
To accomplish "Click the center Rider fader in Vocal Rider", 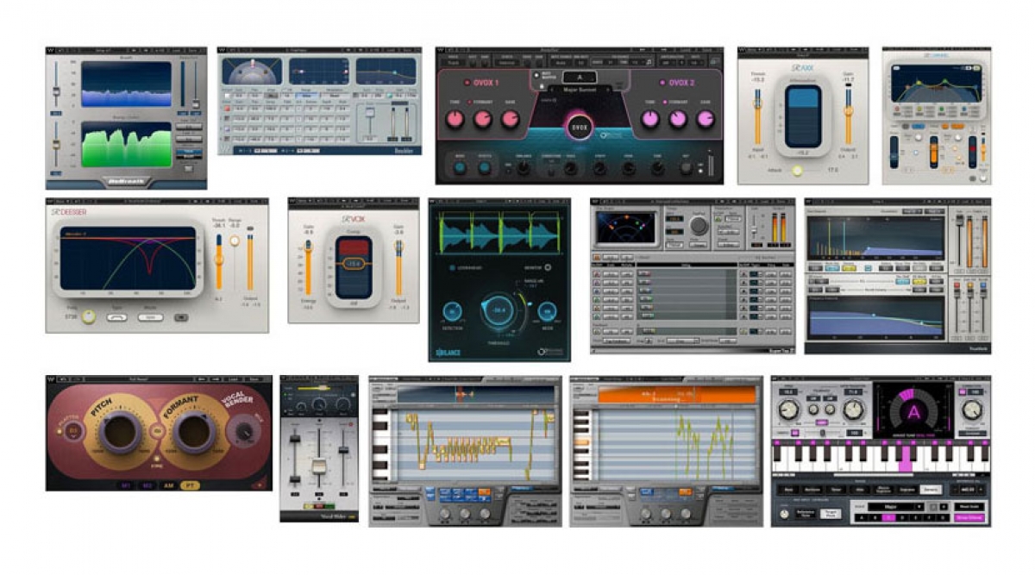I will [319, 467].
